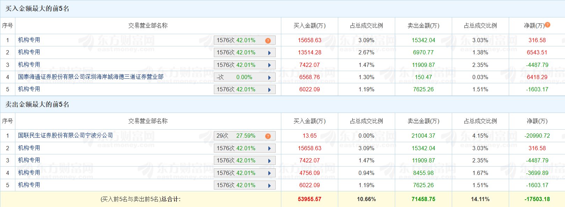Expand arrow in buy table row 5 机构专用
Screen dimensions: 565x207
269,90
